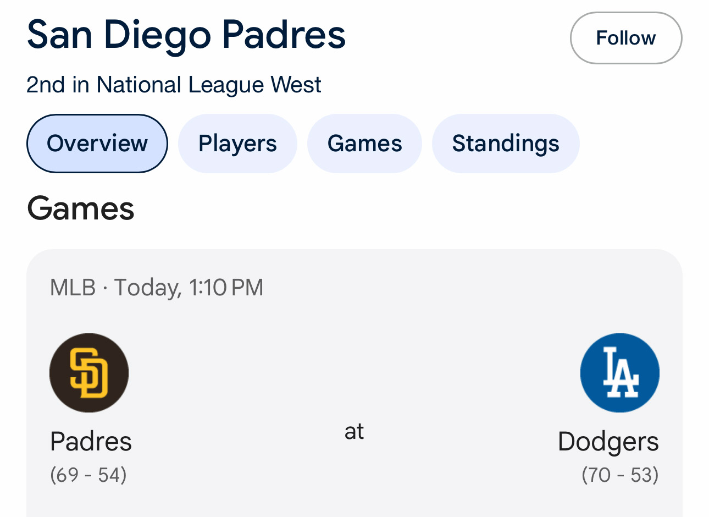Select the Dodgers team name in game card

(608, 442)
